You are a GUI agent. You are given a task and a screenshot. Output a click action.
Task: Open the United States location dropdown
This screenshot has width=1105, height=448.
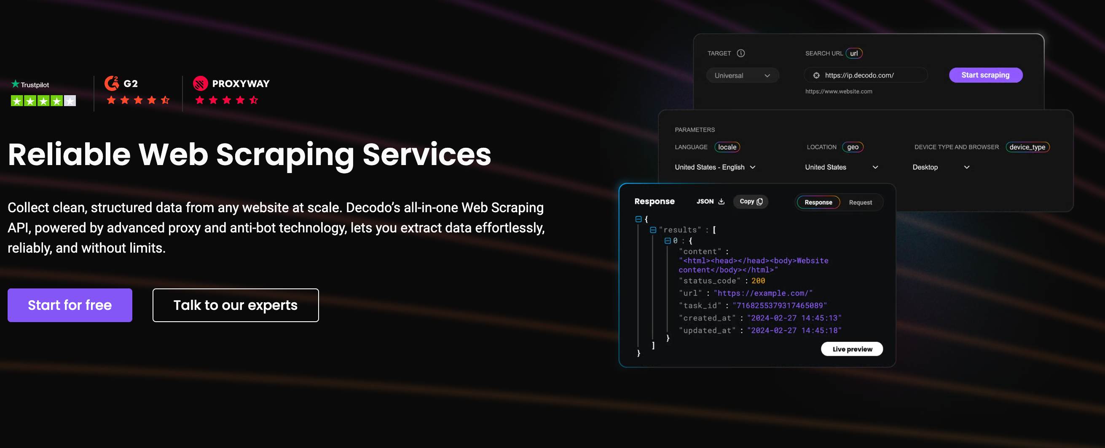click(x=841, y=167)
